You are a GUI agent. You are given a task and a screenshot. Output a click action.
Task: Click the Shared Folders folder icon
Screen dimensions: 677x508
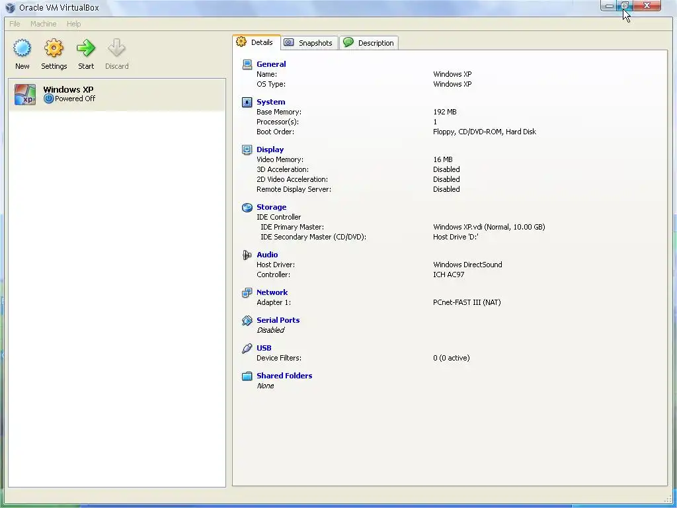tap(247, 376)
